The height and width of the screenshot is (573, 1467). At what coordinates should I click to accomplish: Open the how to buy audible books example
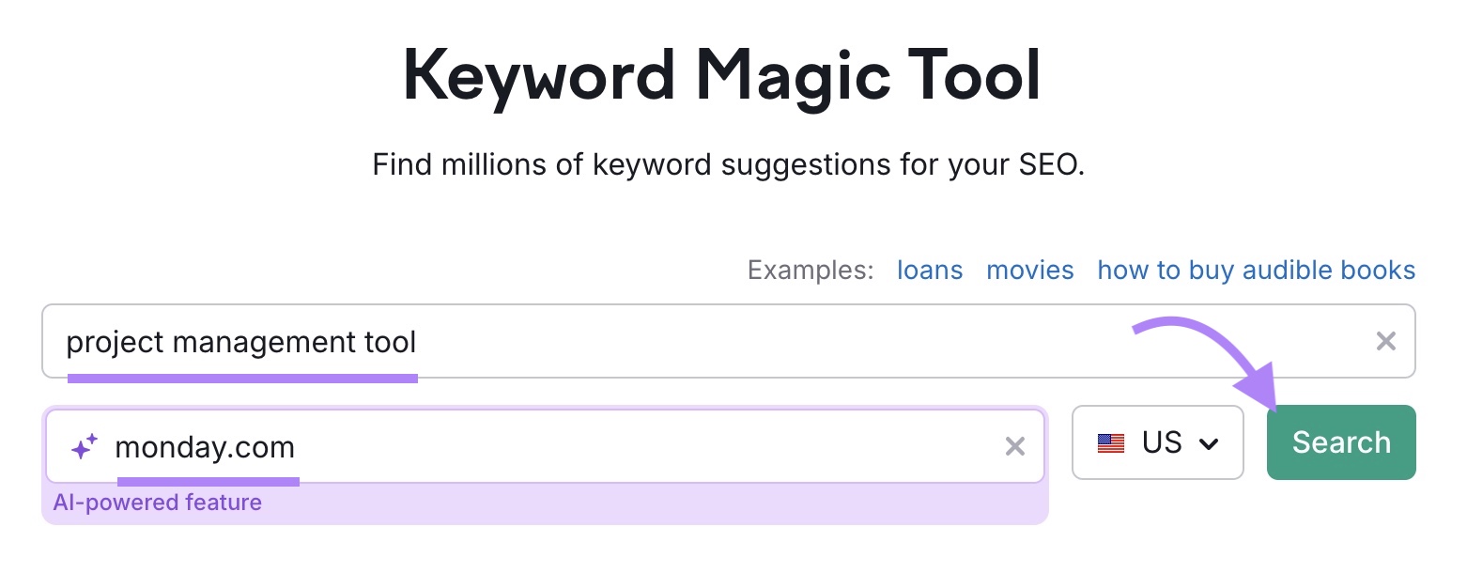[x=1256, y=271]
